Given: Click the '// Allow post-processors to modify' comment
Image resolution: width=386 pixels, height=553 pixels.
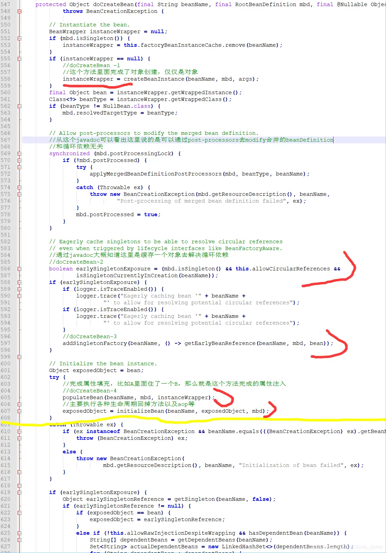Looking at the screenshot, I should (154, 133).
